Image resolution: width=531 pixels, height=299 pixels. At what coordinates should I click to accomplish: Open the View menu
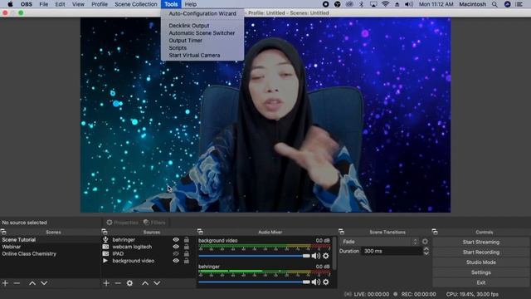78,4
